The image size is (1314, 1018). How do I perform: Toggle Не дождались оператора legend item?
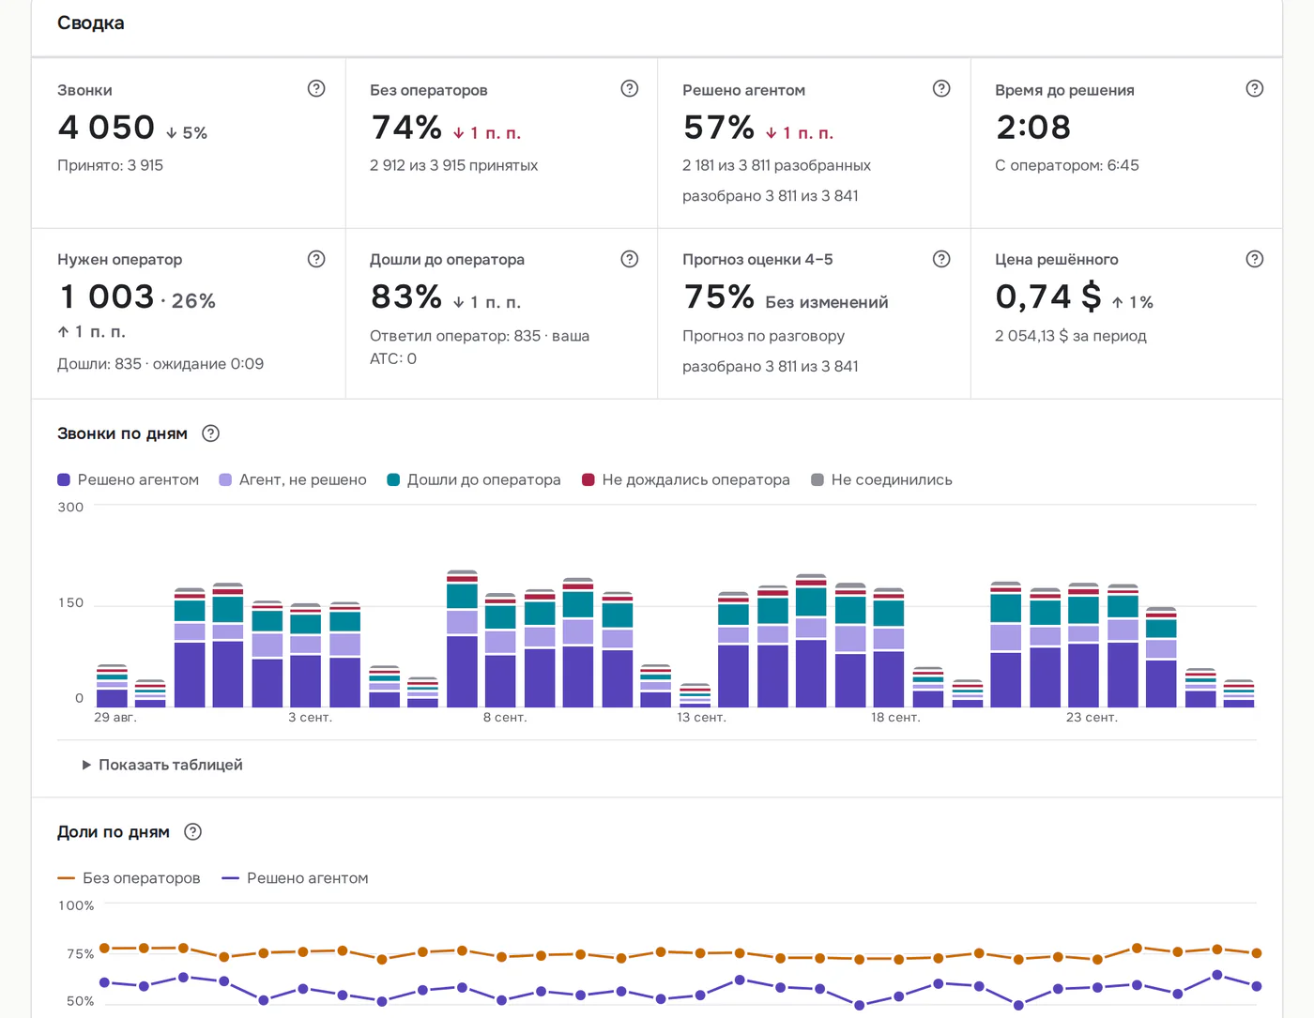point(686,480)
